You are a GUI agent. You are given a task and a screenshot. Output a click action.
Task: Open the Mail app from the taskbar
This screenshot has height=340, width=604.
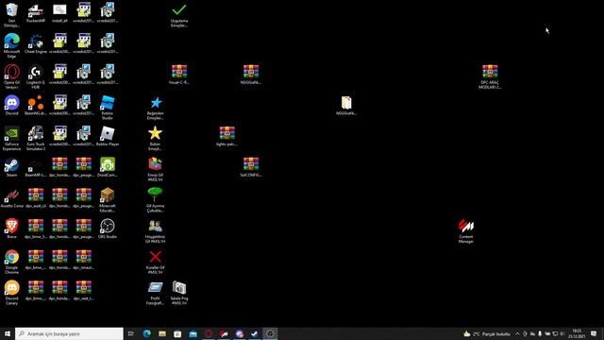(x=193, y=333)
